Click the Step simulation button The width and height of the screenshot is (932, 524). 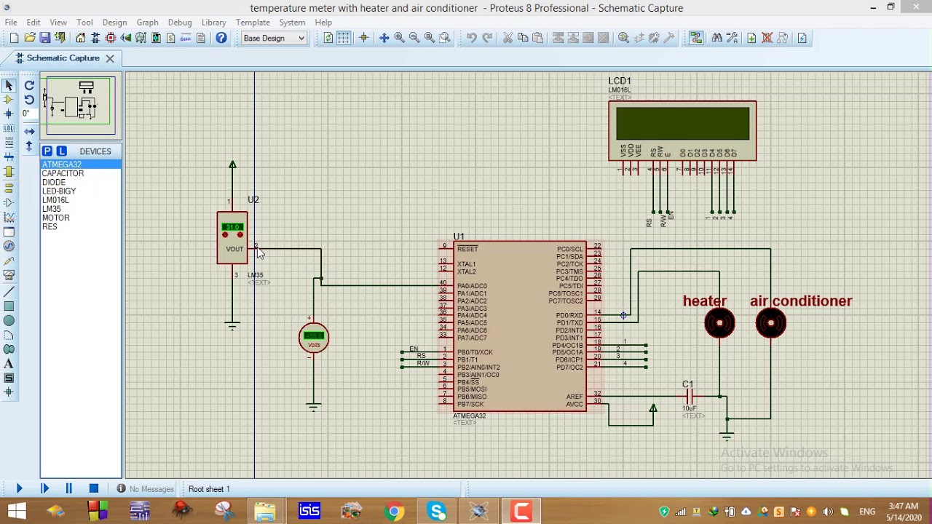[44, 489]
